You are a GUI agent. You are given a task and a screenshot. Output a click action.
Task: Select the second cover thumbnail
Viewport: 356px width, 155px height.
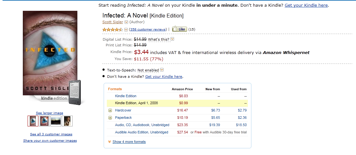click(44, 121)
